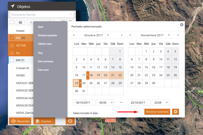
Task: Open the Octubre 2017 month dropdown
Action: [x=108, y=35]
